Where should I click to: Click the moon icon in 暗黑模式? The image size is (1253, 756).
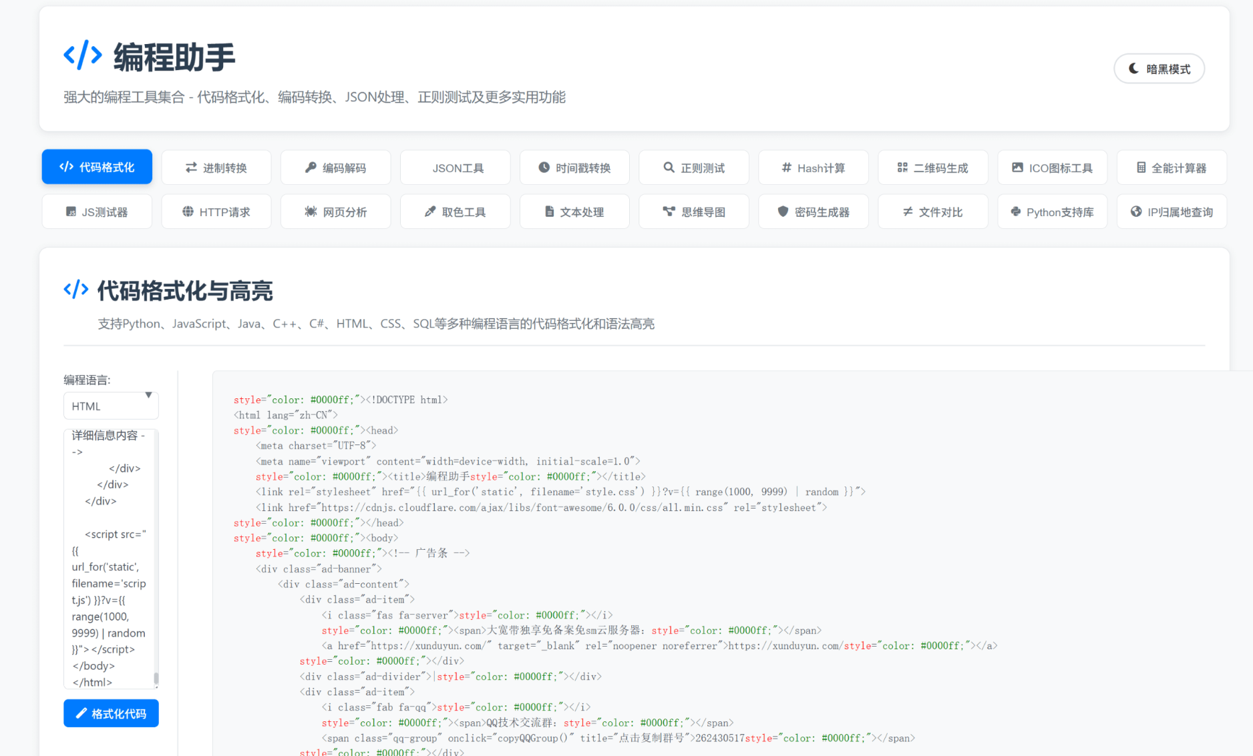[1133, 69]
